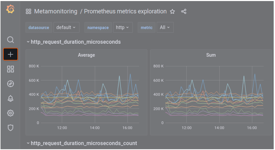Click the Average panel graph area
The height and width of the screenshot is (150, 275).
pos(90,95)
